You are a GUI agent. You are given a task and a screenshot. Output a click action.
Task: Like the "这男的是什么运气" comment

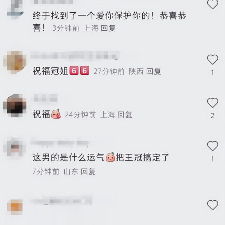coord(212,146)
